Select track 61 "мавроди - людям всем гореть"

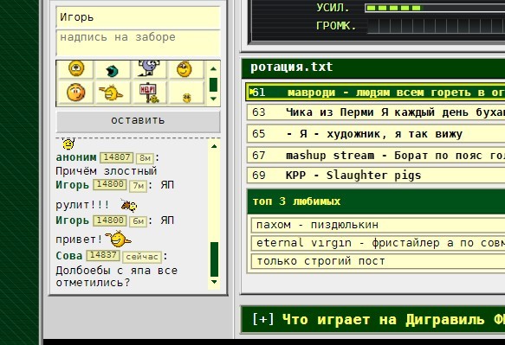click(x=376, y=93)
